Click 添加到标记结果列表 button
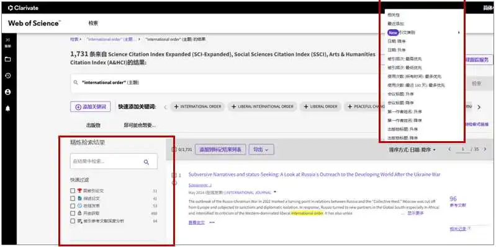 [220, 150]
